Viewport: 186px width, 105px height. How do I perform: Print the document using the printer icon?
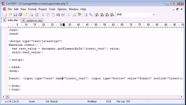coord(31,15)
